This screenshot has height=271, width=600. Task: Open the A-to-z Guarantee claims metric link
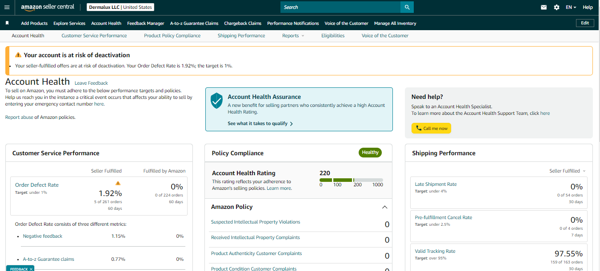48,259
